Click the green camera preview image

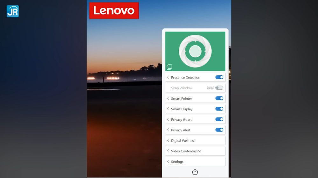pos(195,51)
